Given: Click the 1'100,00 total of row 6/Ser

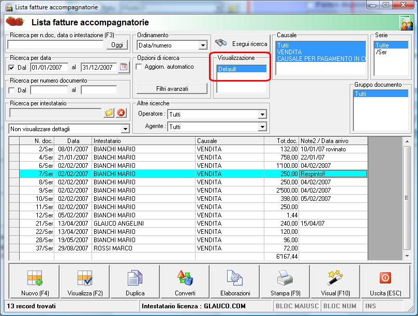Looking at the screenshot, I should (x=281, y=165).
